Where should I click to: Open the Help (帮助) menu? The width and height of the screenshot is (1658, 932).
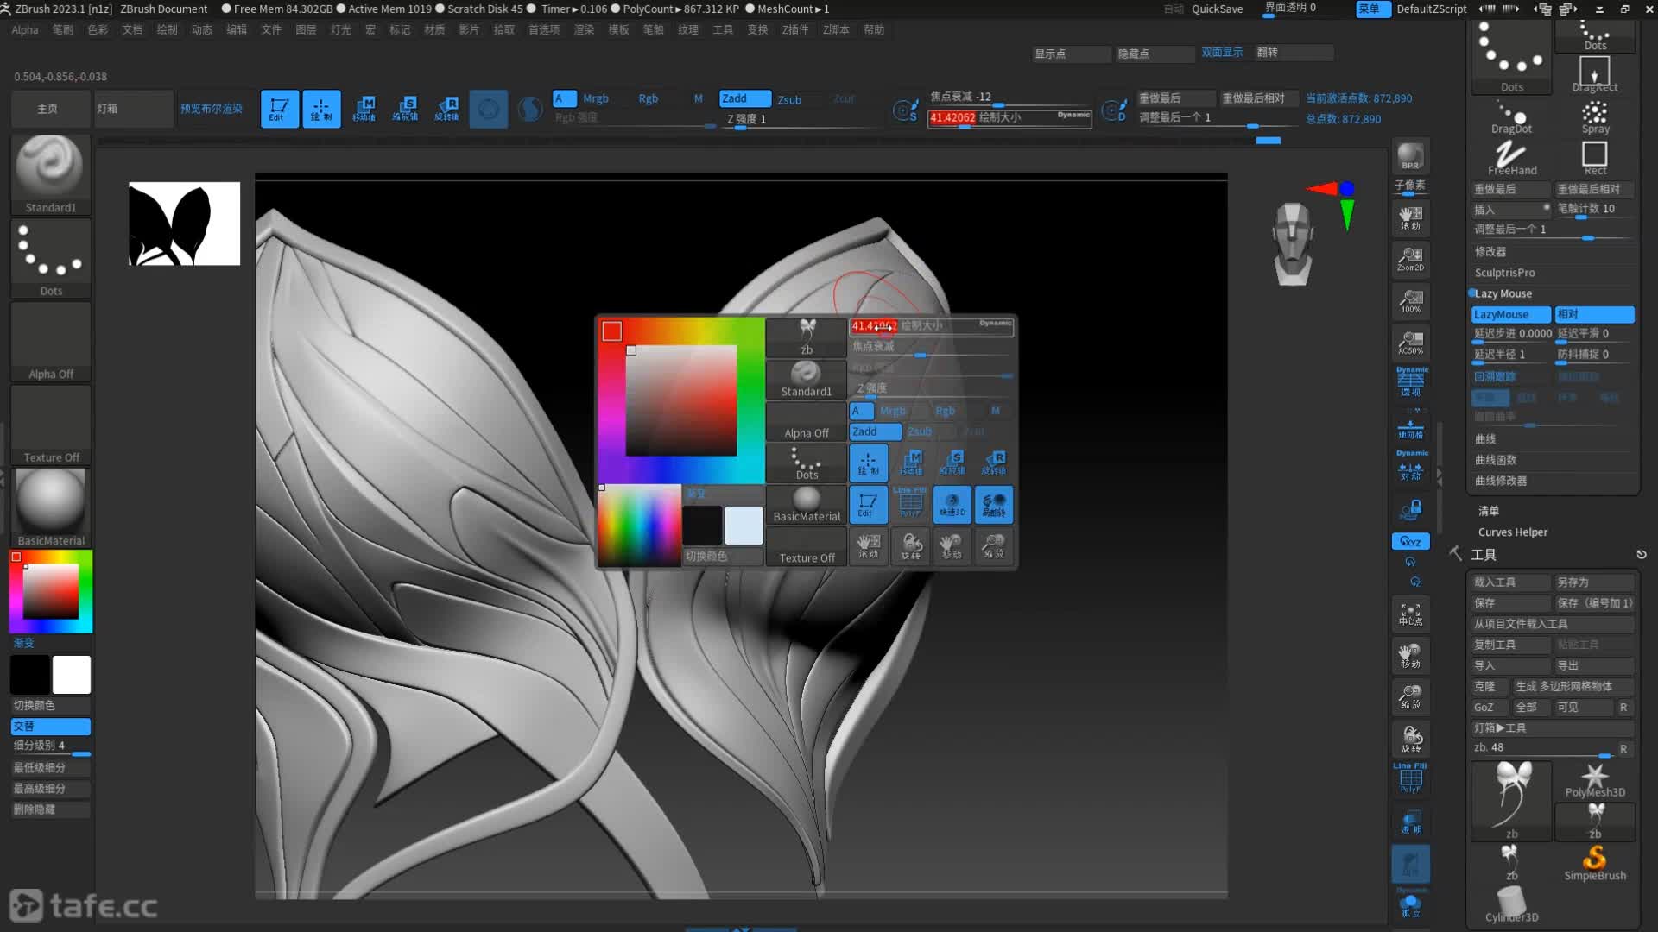874,29
